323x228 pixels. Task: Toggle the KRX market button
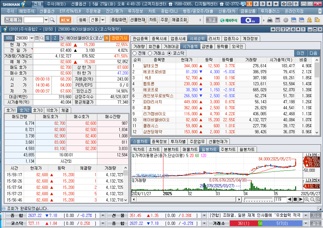9,38
